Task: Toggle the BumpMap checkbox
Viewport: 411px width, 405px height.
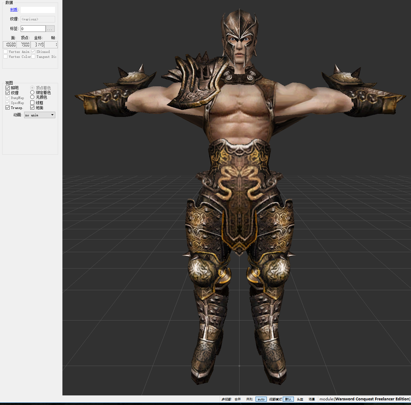Action: click(7, 98)
